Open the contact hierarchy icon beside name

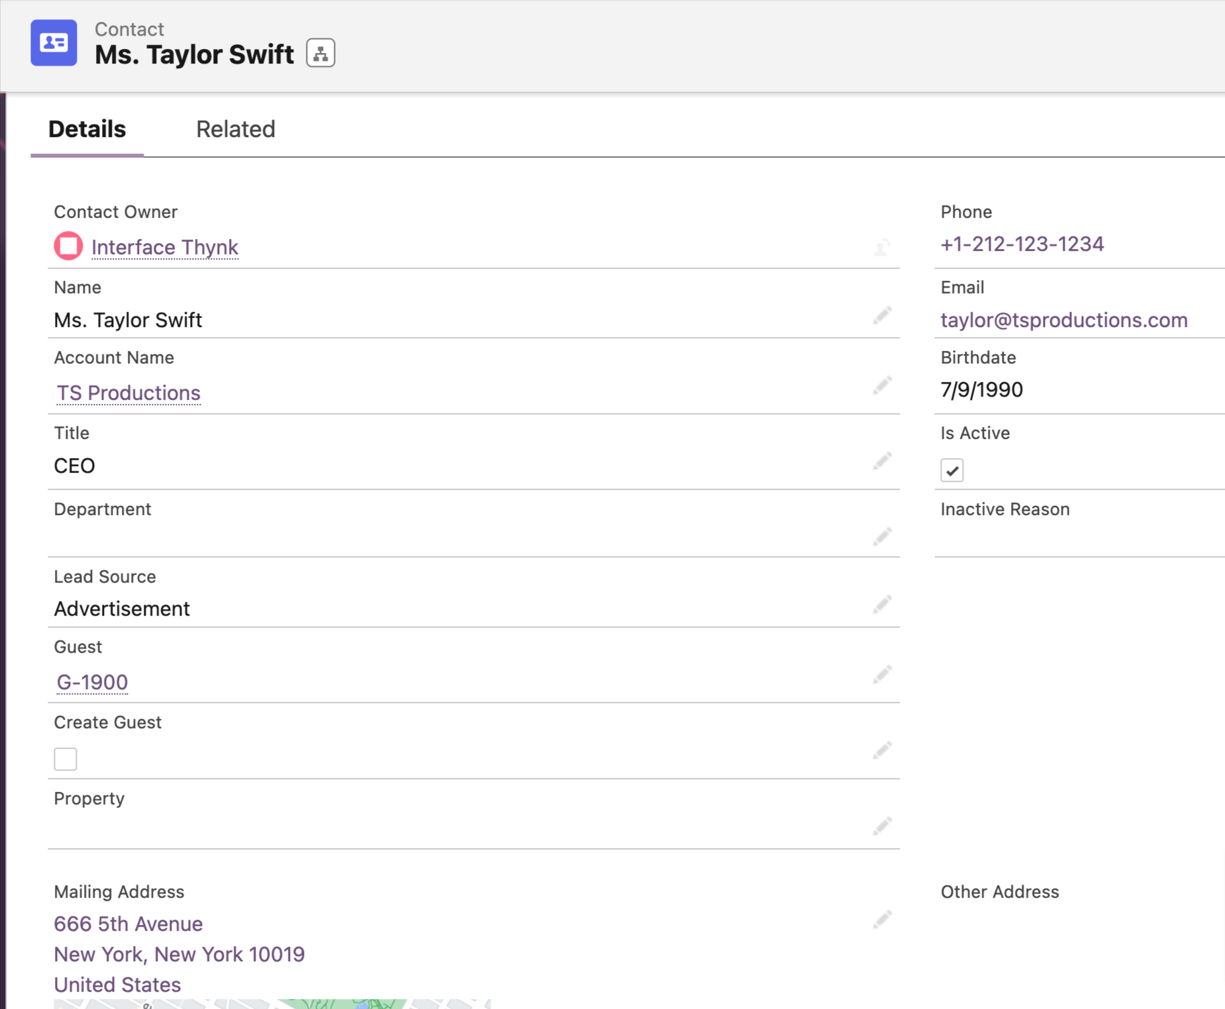pos(320,53)
